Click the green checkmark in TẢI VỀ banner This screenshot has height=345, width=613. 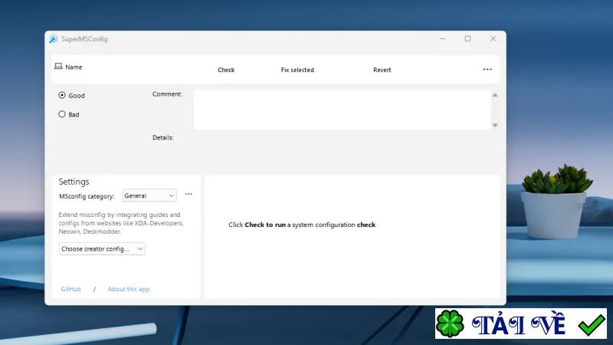click(592, 324)
